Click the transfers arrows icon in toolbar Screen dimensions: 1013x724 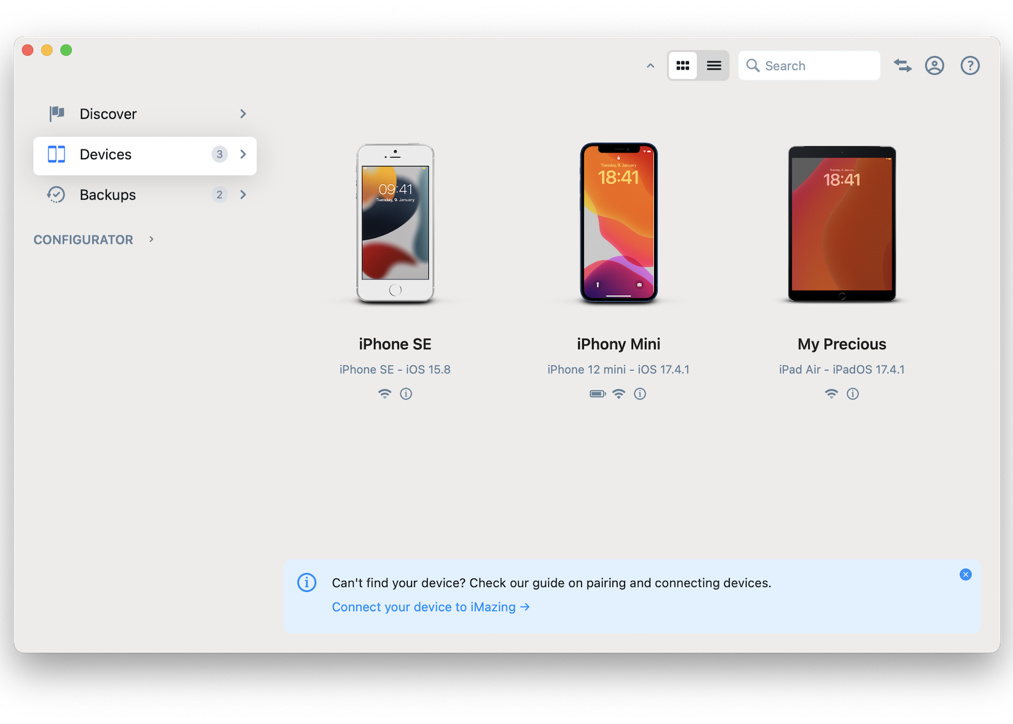(x=903, y=66)
